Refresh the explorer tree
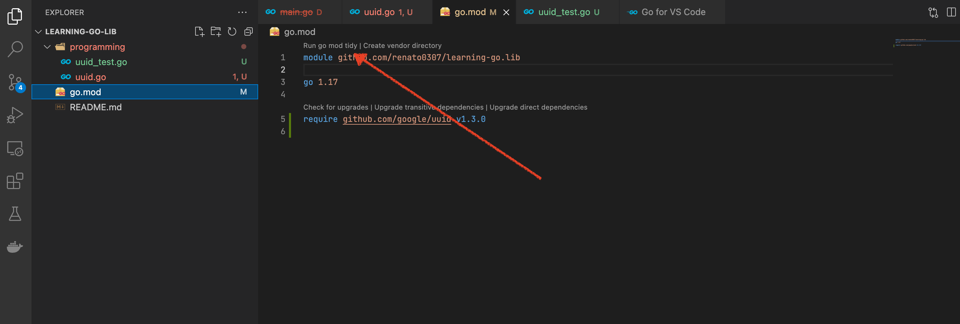 pyautogui.click(x=232, y=32)
